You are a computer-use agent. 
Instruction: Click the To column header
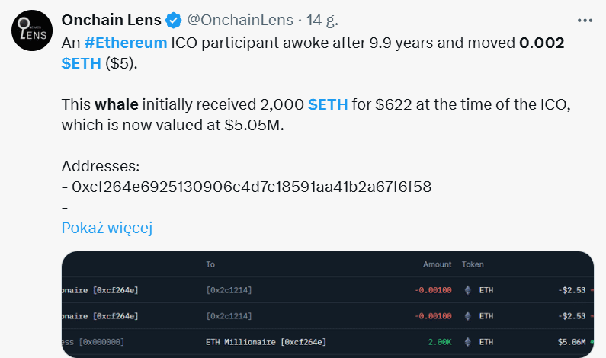point(210,264)
